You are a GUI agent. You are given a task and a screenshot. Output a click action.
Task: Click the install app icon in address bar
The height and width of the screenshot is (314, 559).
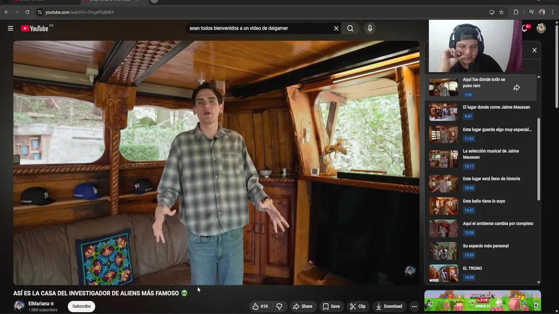point(492,12)
